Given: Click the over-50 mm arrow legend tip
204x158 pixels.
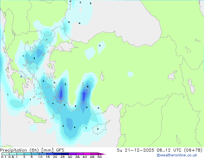Looking at the screenshot, I should [102, 154].
